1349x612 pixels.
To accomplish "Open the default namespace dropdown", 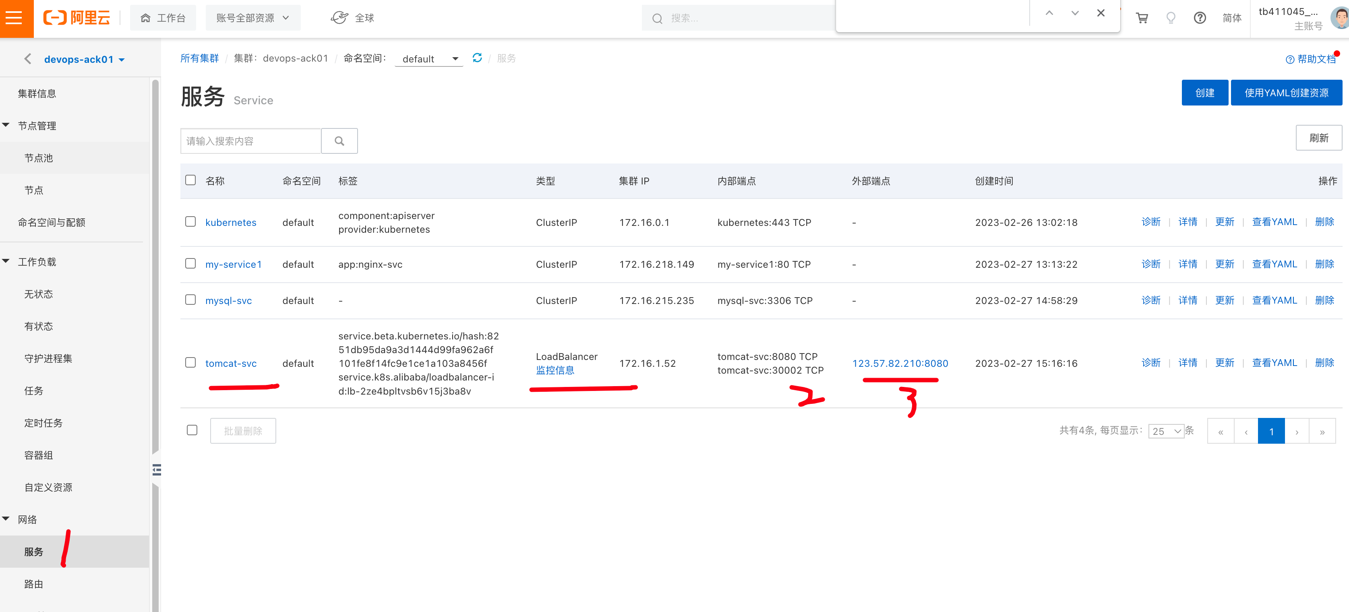I will (429, 59).
